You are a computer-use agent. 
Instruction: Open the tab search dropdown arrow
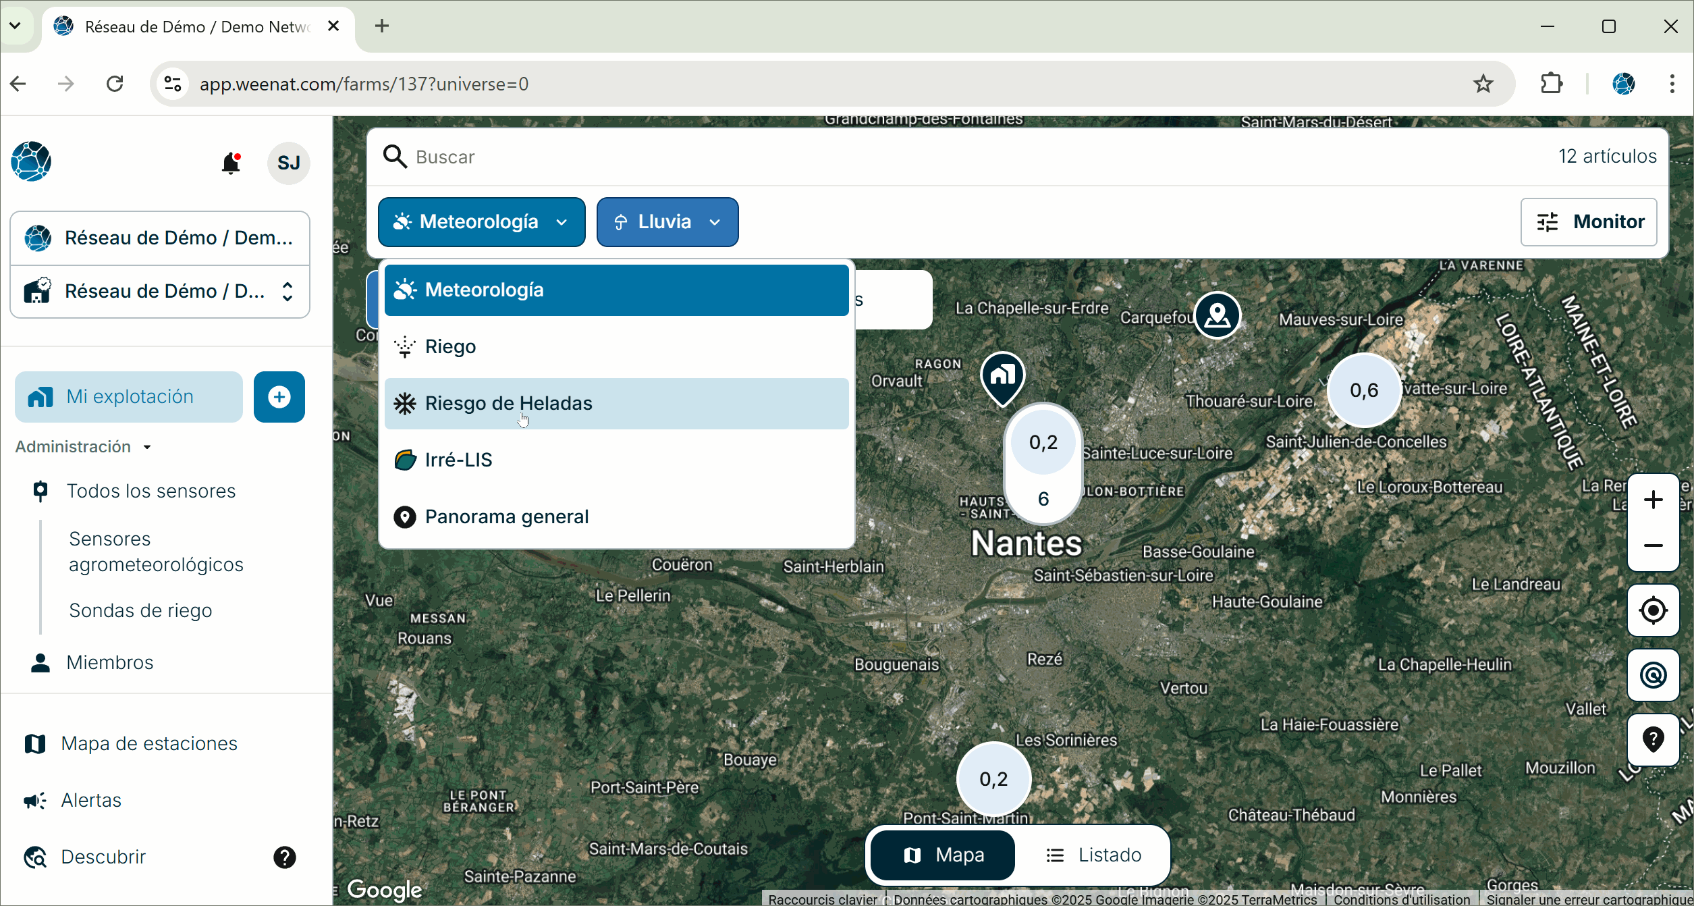15,26
